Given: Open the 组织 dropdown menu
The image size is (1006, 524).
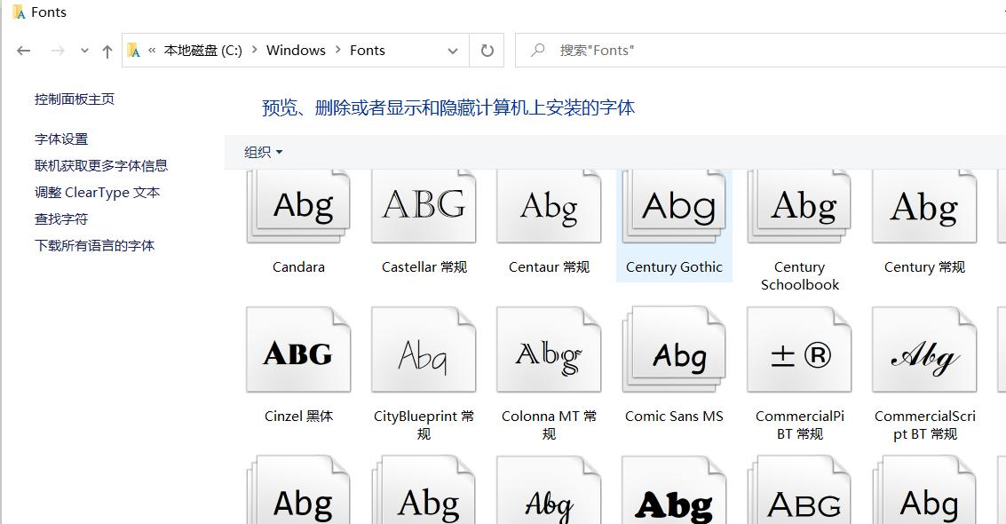Looking at the screenshot, I should pyautogui.click(x=262, y=152).
